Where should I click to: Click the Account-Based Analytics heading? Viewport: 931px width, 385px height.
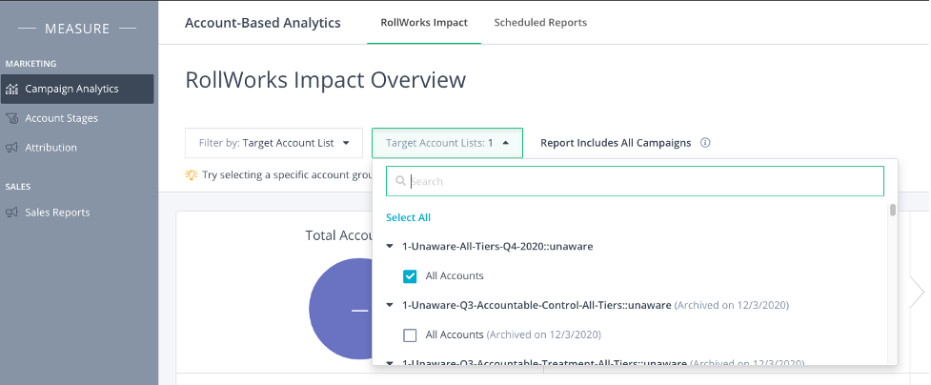pos(263,23)
